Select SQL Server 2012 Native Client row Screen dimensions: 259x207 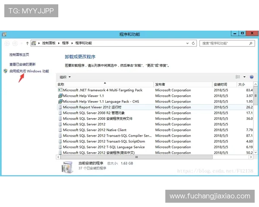[155, 130]
